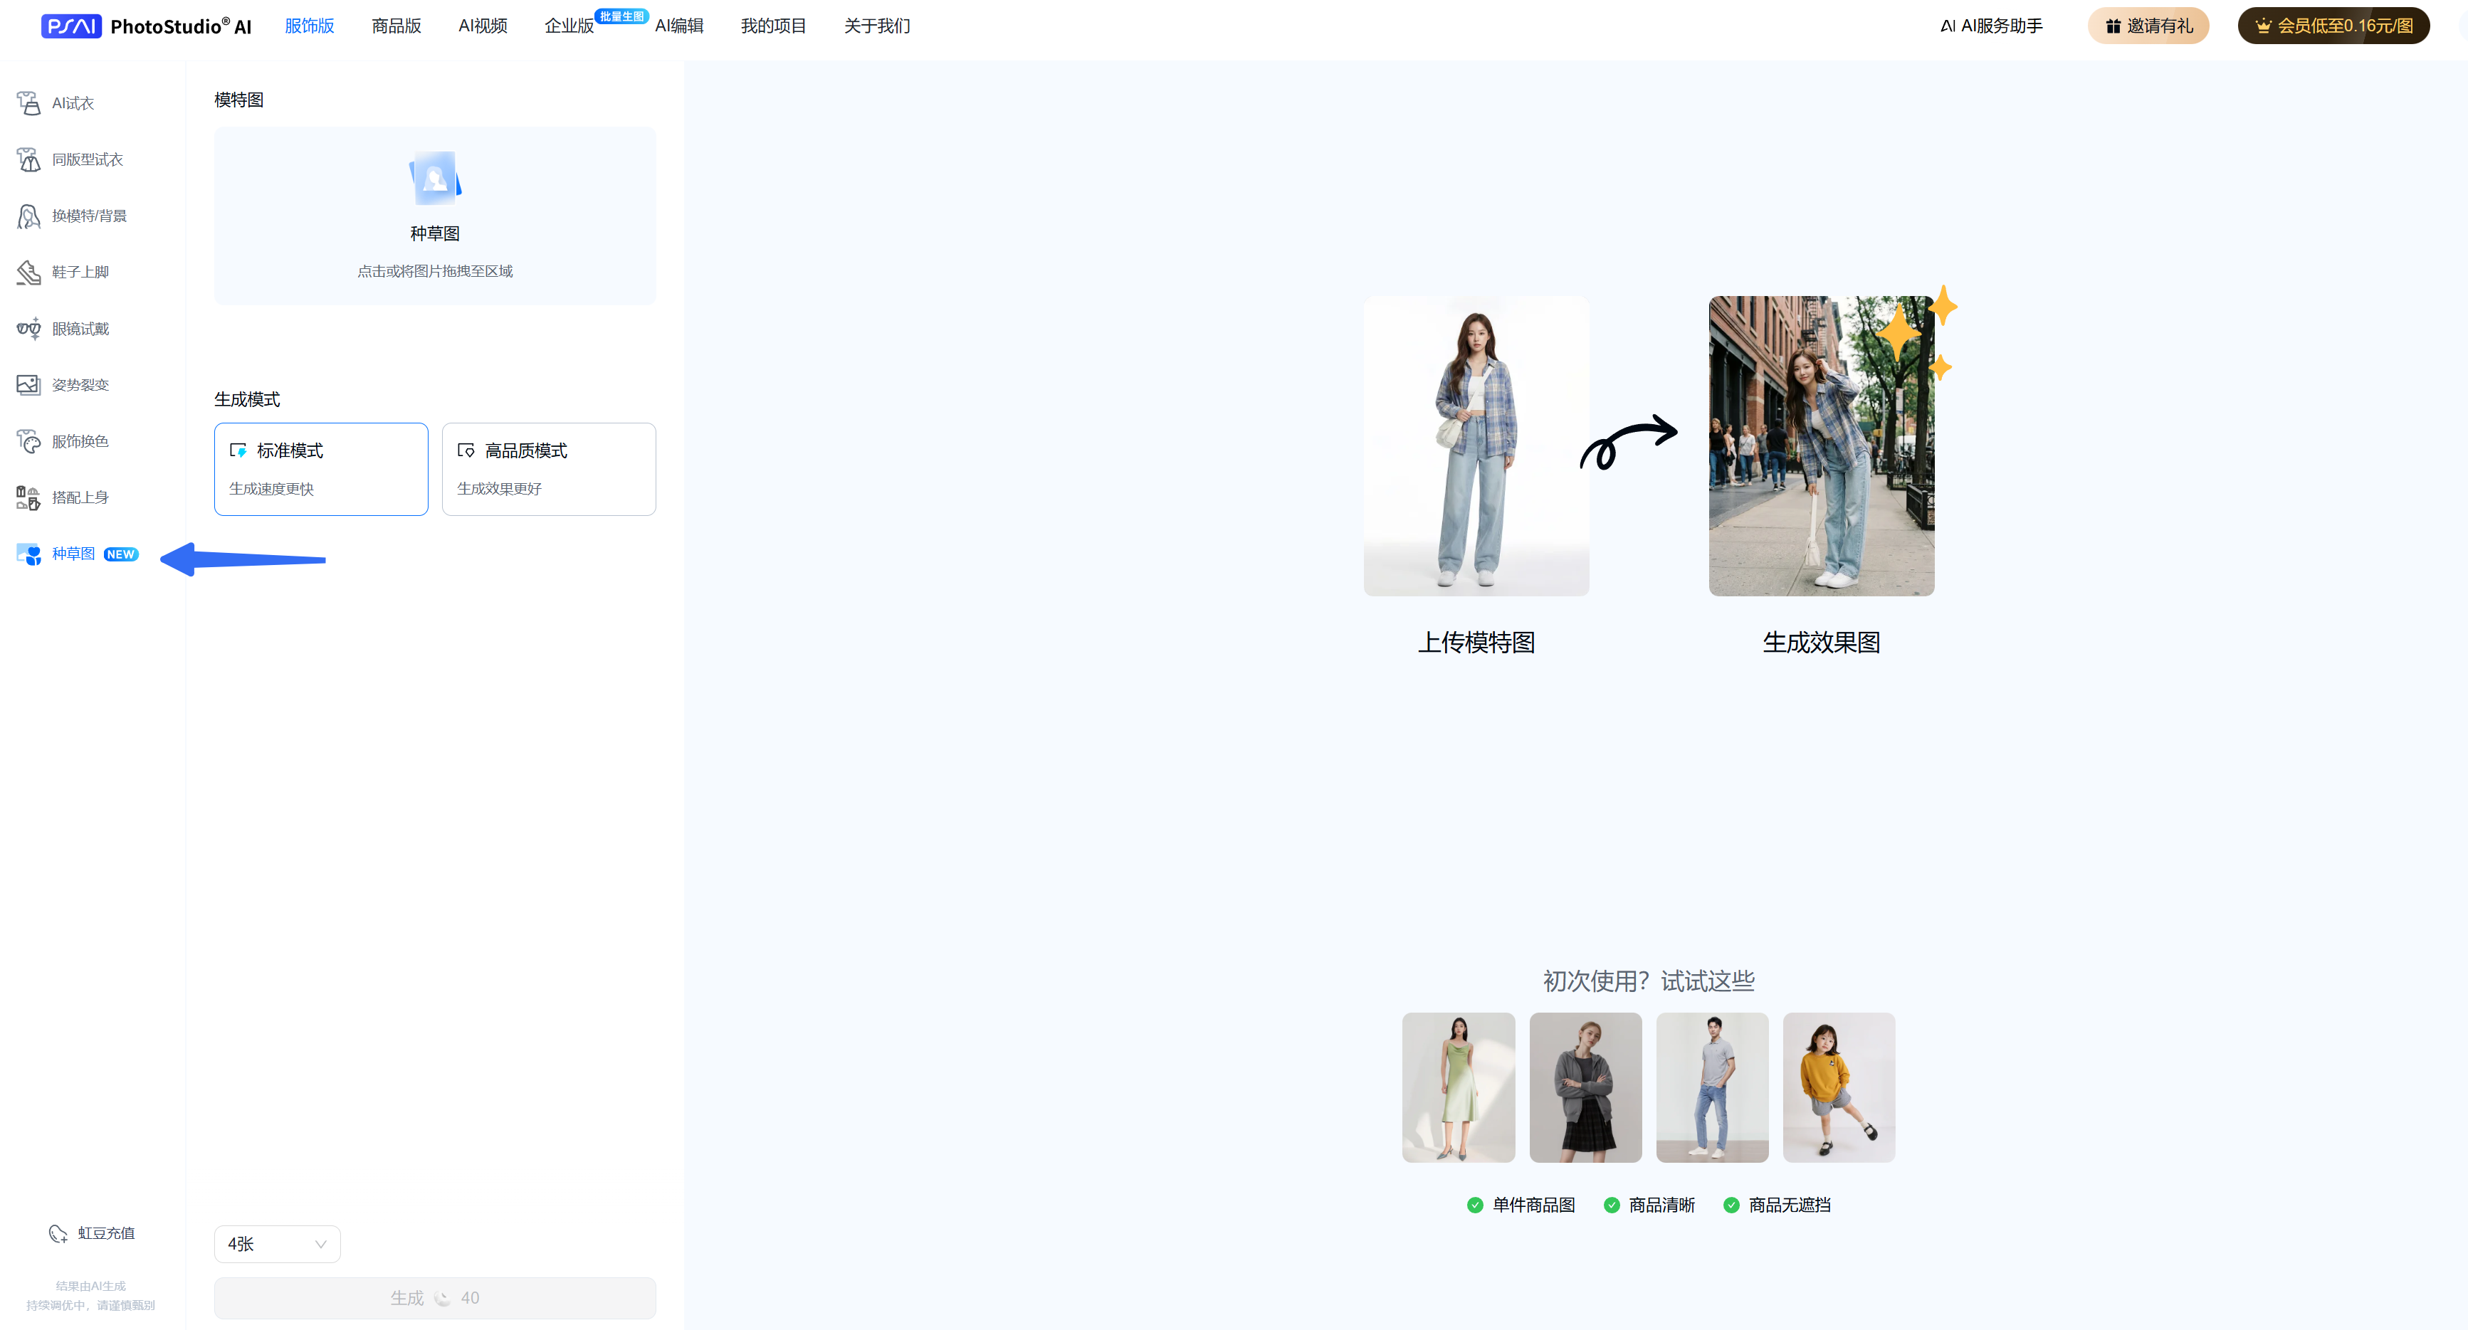Click the 搭配上身 outfit icon
The width and height of the screenshot is (2468, 1330).
pyautogui.click(x=28, y=498)
